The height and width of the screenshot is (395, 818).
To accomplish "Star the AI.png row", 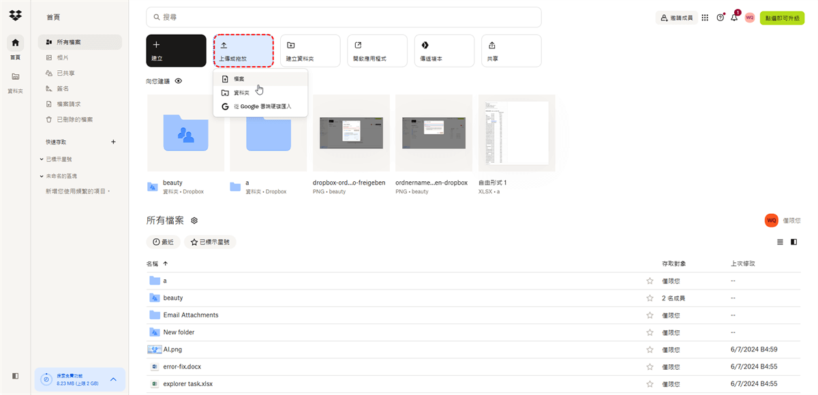I will tap(650, 349).
